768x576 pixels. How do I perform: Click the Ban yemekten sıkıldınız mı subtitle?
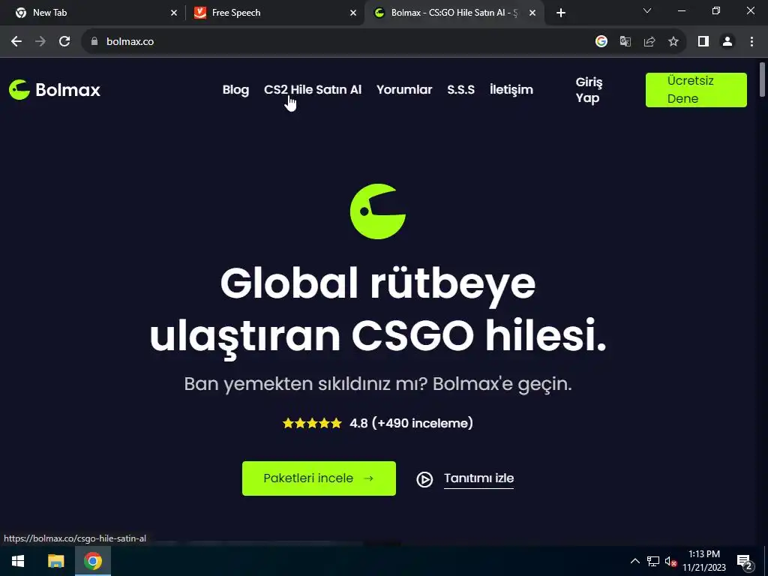click(378, 383)
